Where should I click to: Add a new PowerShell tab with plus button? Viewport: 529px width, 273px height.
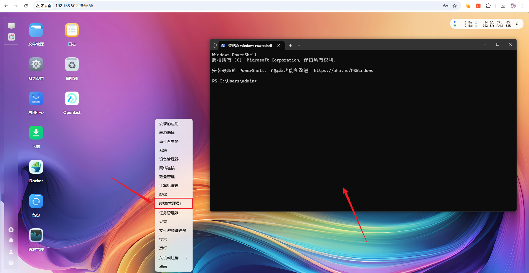[290, 45]
